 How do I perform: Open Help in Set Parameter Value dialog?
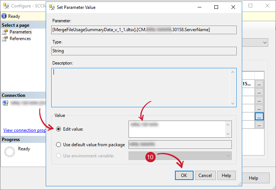point(226,176)
